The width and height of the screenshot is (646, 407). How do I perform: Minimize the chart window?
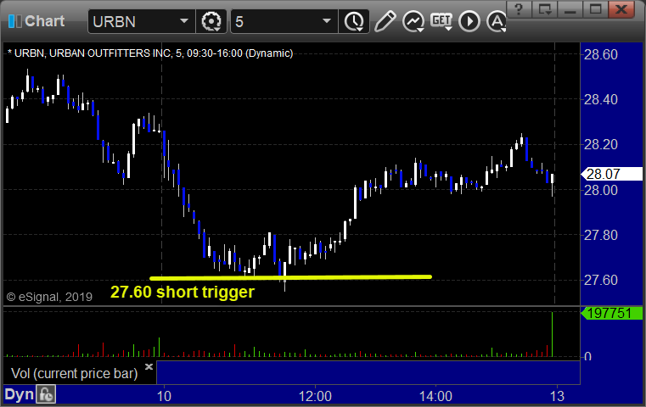pos(570,8)
